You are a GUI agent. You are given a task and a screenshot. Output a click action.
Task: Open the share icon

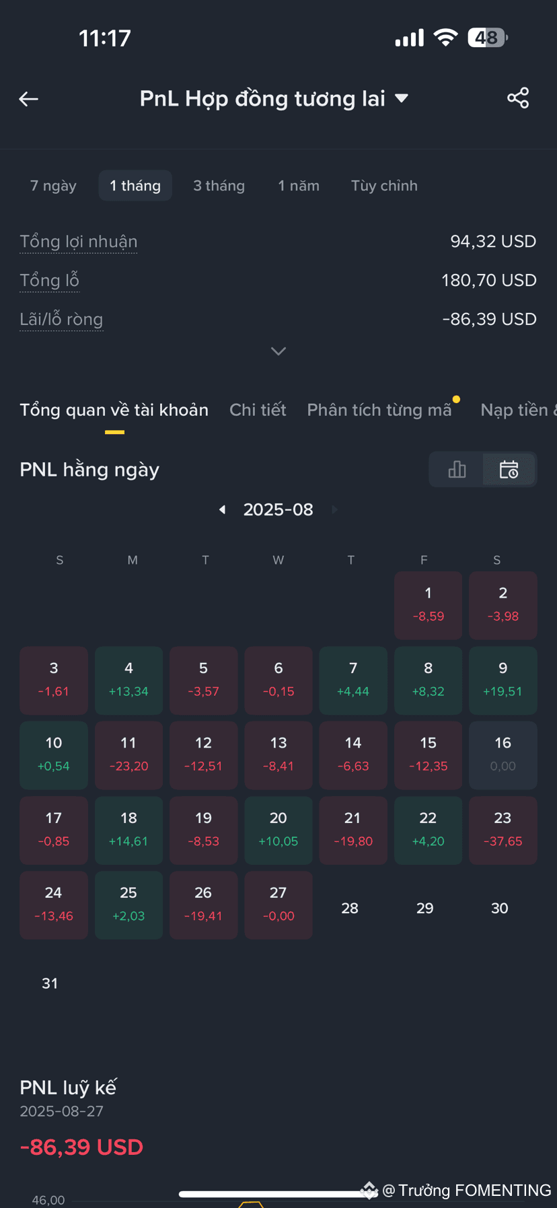click(x=518, y=98)
